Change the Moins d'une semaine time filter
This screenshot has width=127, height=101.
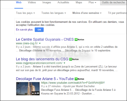pos(87,13)
